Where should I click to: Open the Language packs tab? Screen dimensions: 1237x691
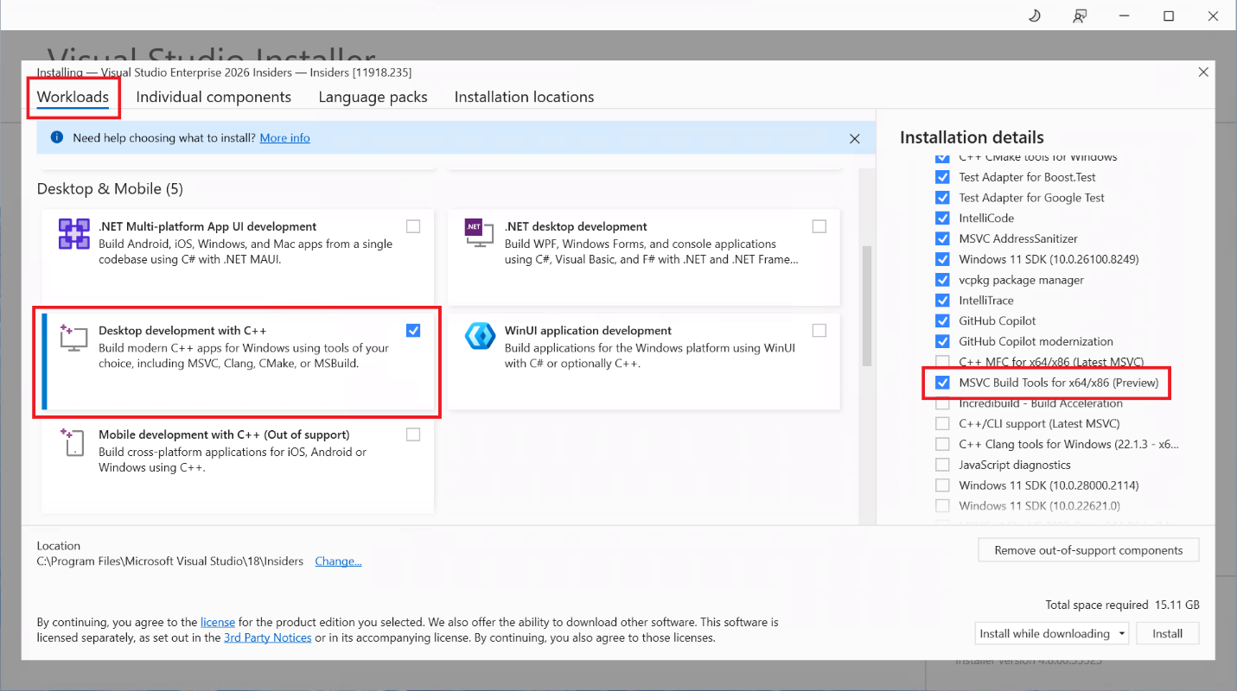(x=373, y=97)
